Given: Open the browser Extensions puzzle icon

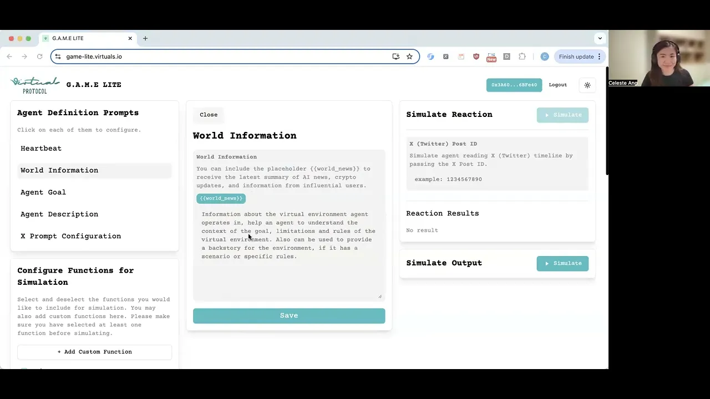Looking at the screenshot, I should [x=522, y=57].
